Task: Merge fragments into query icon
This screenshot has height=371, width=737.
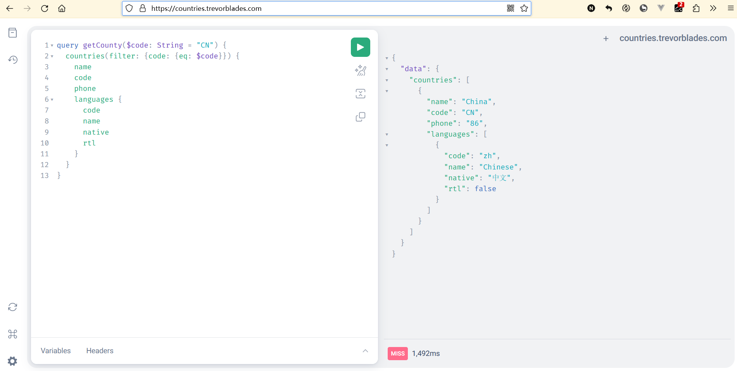Action: 360,94
